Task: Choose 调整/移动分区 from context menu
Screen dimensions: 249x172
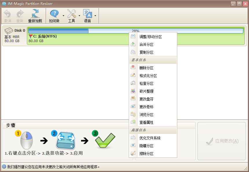Action: (153, 37)
